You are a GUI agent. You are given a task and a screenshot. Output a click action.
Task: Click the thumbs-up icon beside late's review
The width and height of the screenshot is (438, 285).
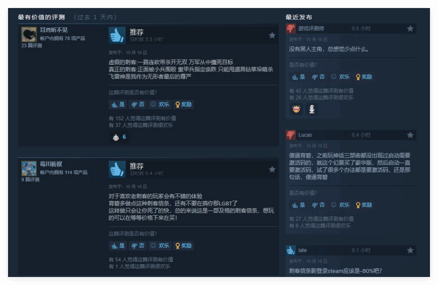point(291,250)
